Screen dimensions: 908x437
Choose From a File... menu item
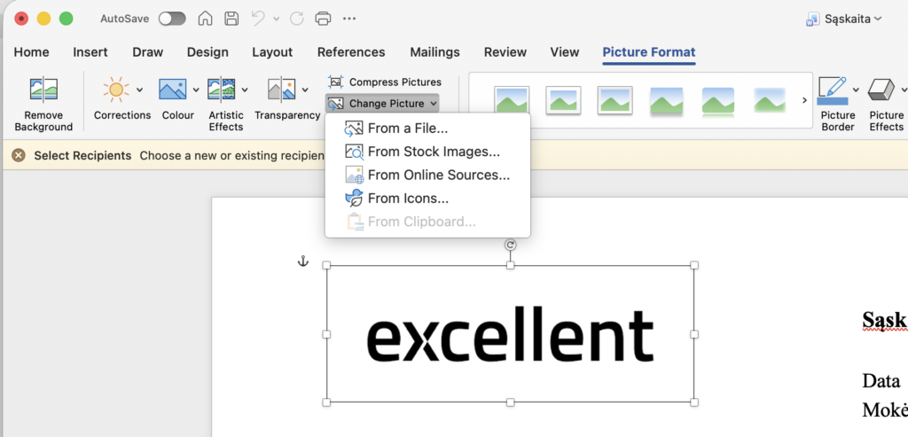(x=427, y=129)
